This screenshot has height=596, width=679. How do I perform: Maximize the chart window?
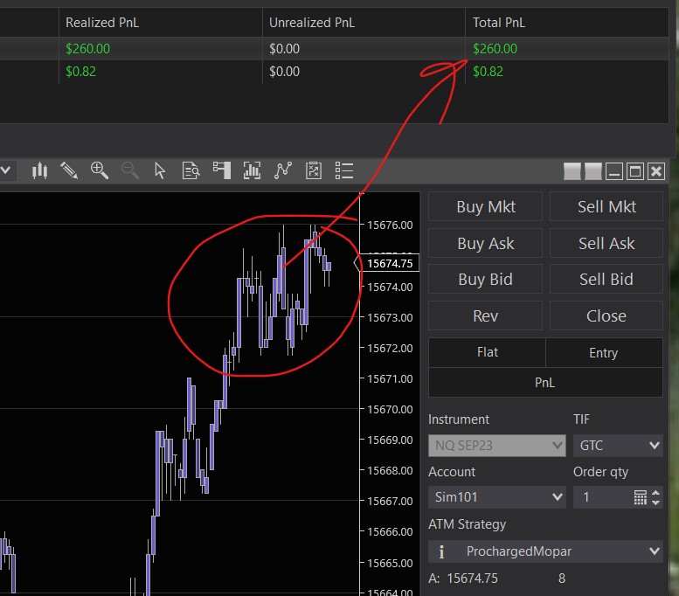point(635,171)
